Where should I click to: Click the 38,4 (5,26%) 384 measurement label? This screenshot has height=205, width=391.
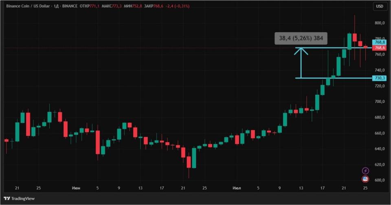point(301,38)
